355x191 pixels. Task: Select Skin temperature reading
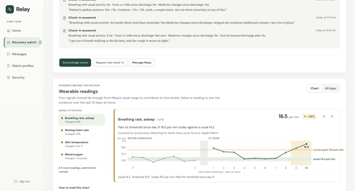(x=82, y=144)
